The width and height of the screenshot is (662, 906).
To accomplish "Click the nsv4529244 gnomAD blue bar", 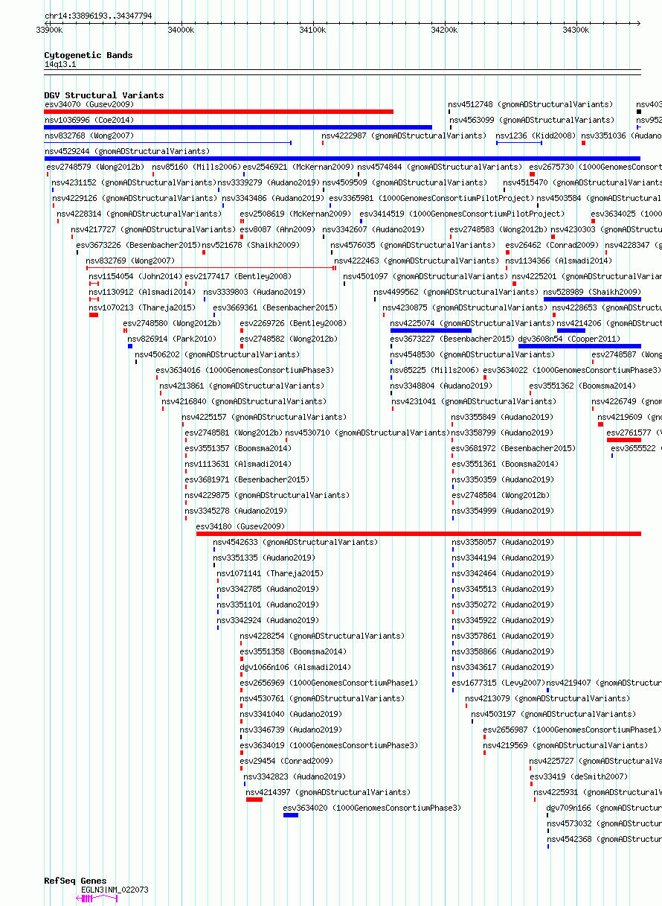I will click(343, 159).
